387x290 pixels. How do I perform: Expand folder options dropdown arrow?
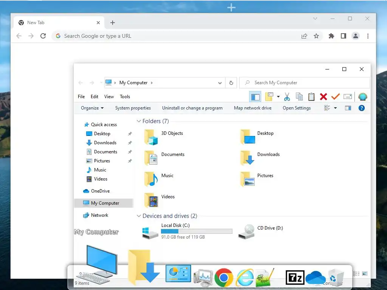[278, 97]
